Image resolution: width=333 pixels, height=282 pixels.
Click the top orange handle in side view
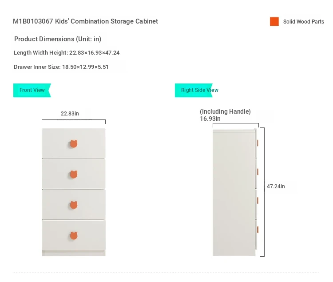(258, 143)
